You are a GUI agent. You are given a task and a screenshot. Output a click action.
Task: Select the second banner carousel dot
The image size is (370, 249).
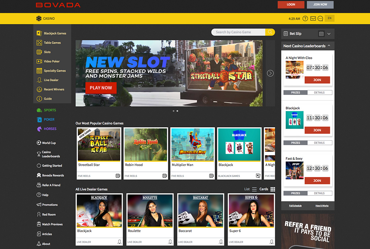[x=177, y=111]
